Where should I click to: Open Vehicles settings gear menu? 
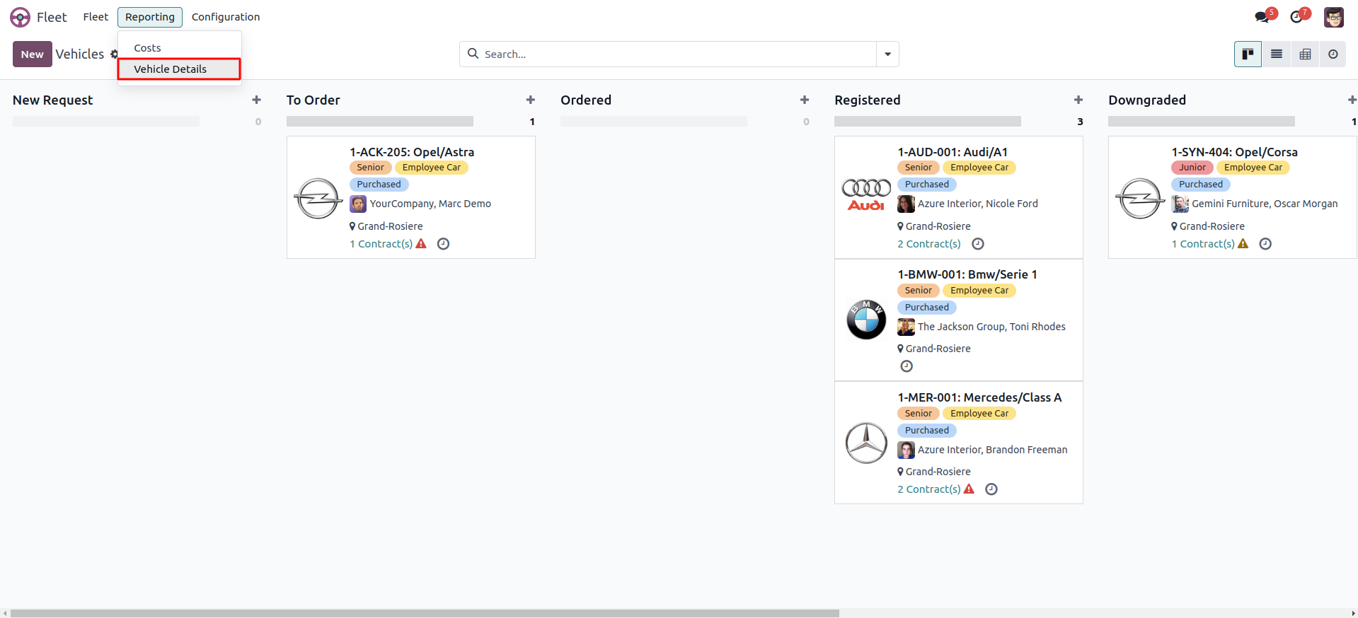(x=114, y=54)
